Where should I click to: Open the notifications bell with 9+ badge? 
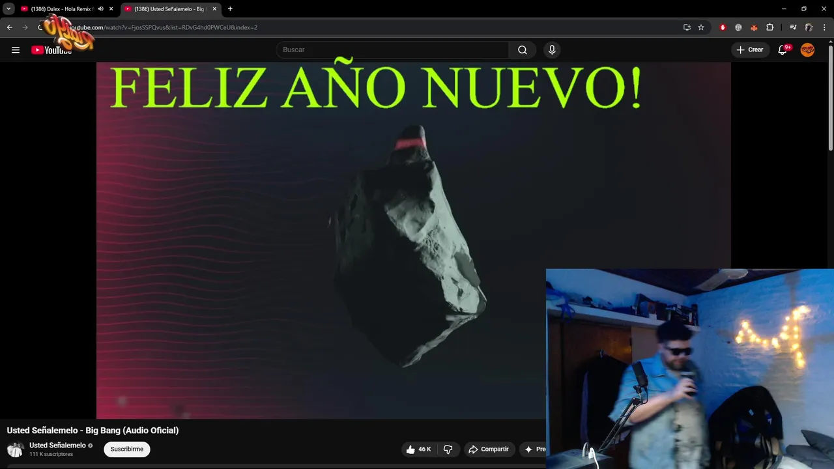pos(783,50)
